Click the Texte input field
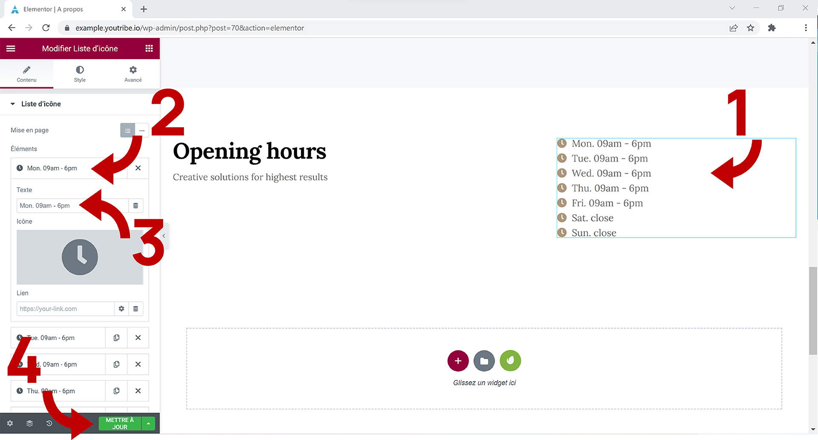Screen dimensions: 818x440 tap(72, 206)
